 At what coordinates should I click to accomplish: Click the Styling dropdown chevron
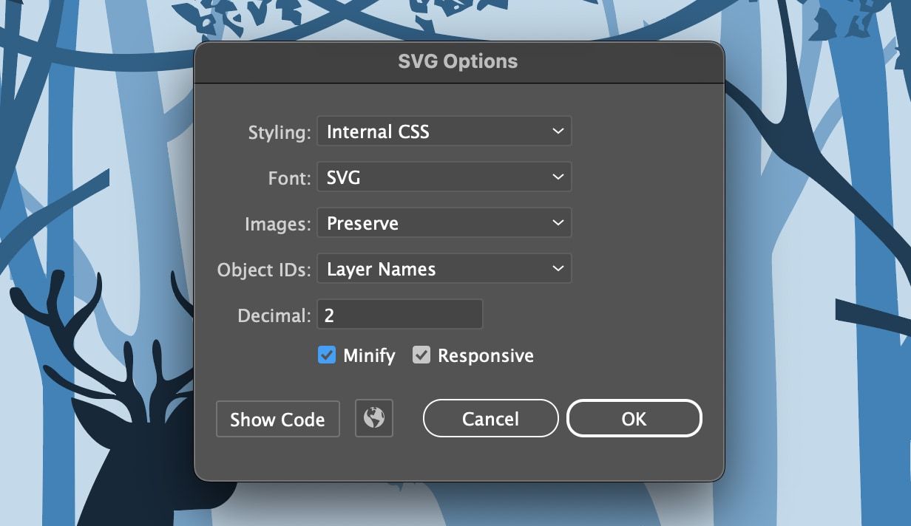point(558,131)
